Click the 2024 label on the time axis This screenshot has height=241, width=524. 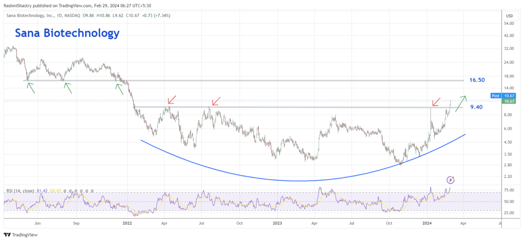pyautogui.click(x=427, y=222)
